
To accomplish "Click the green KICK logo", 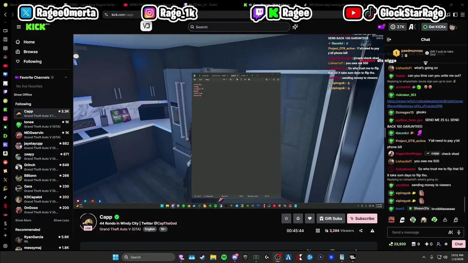I will (35, 27).
